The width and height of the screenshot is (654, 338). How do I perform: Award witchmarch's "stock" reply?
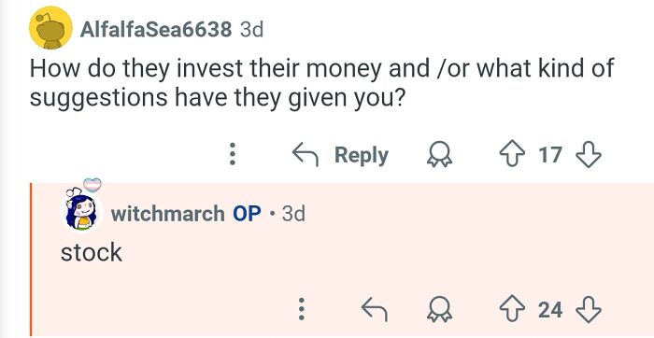[439, 310]
